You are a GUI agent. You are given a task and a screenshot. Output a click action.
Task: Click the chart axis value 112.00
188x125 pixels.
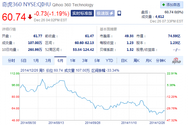pos(15,73)
